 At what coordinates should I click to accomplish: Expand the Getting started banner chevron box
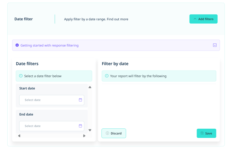point(215,45)
